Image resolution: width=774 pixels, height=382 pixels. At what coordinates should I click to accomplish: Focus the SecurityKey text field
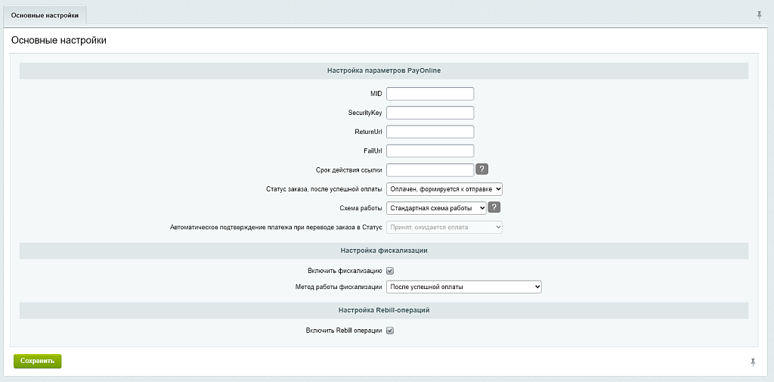click(430, 113)
